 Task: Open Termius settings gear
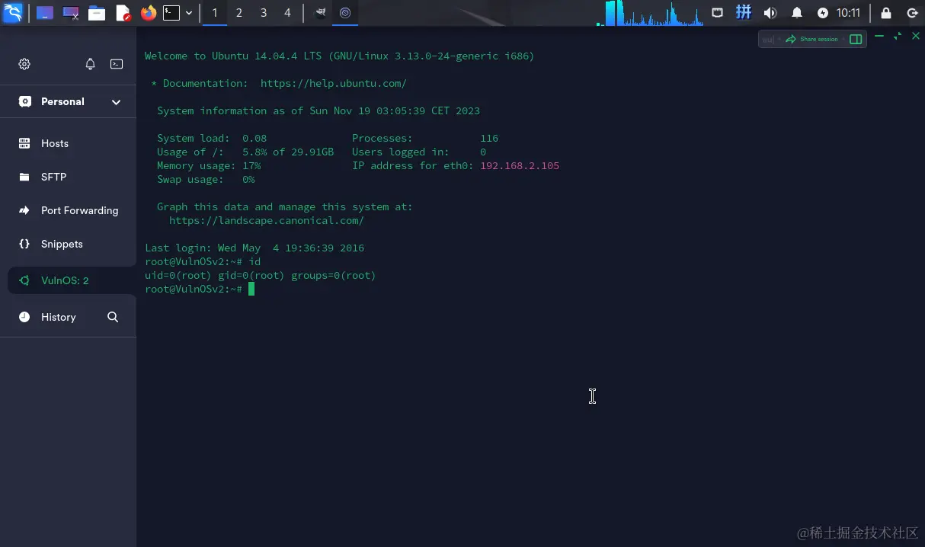(x=24, y=64)
